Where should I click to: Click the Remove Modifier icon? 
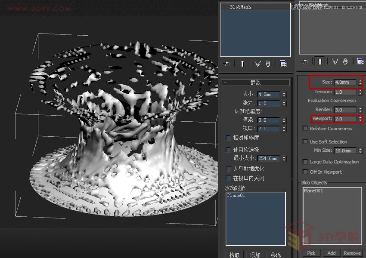click(269, 64)
